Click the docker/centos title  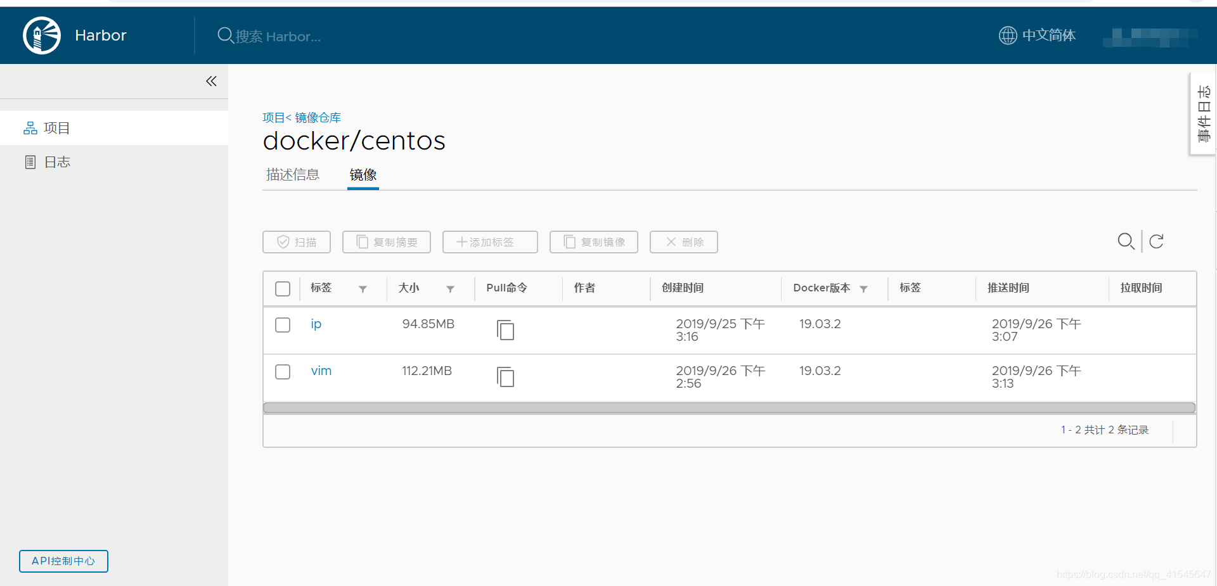pyautogui.click(x=354, y=141)
